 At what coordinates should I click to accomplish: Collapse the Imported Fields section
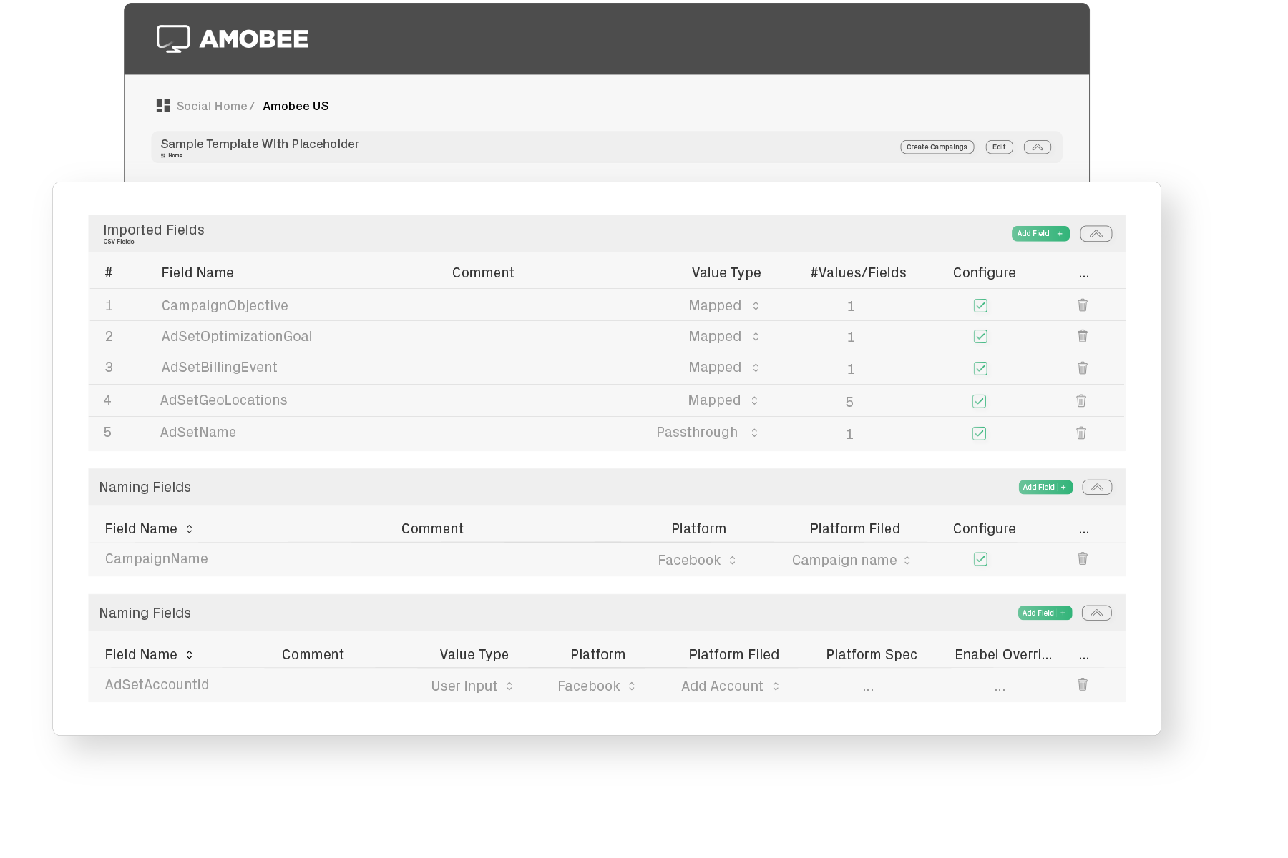pyautogui.click(x=1096, y=234)
